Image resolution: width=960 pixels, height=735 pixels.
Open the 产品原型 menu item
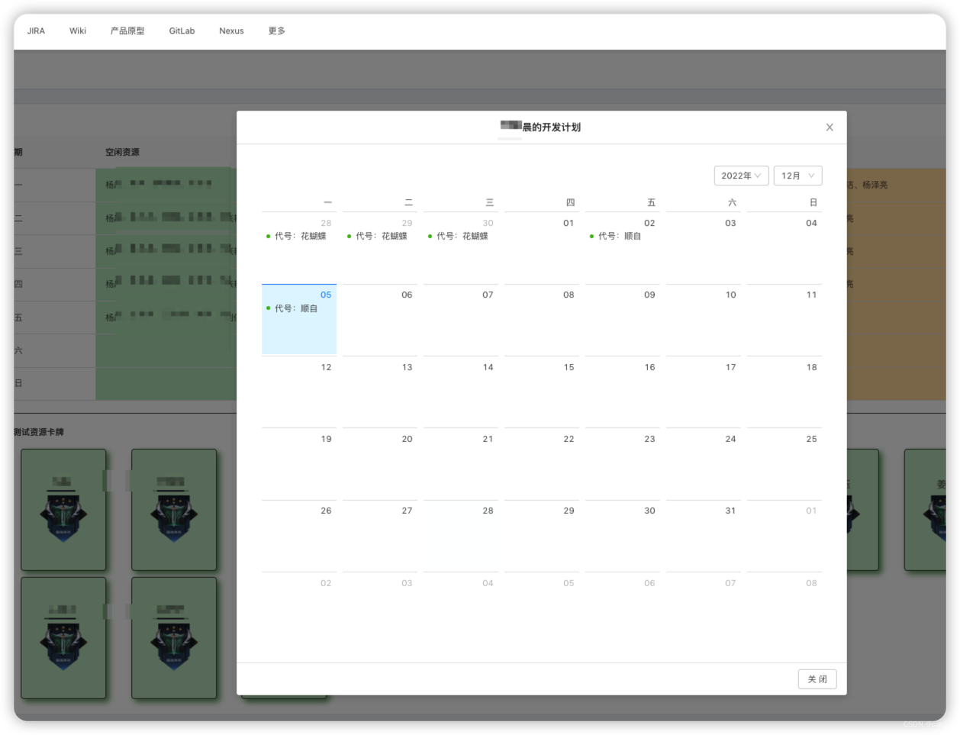[127, 31]
